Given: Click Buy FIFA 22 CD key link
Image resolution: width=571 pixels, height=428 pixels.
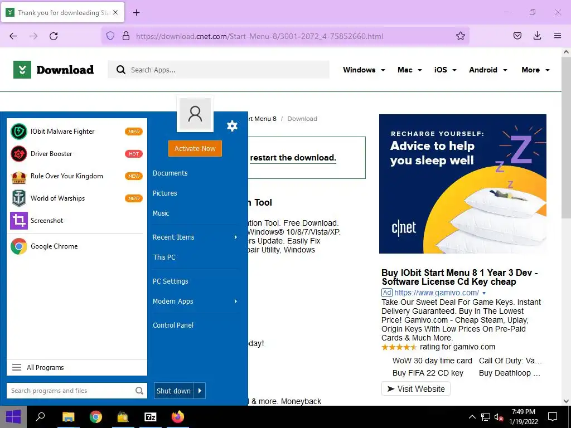Looking at the screenshot, I should click(428, 373).
